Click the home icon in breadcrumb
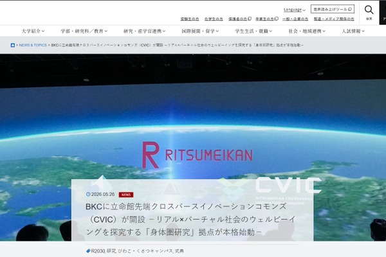Screen dimensions: 386x257 tap(13, 45)
